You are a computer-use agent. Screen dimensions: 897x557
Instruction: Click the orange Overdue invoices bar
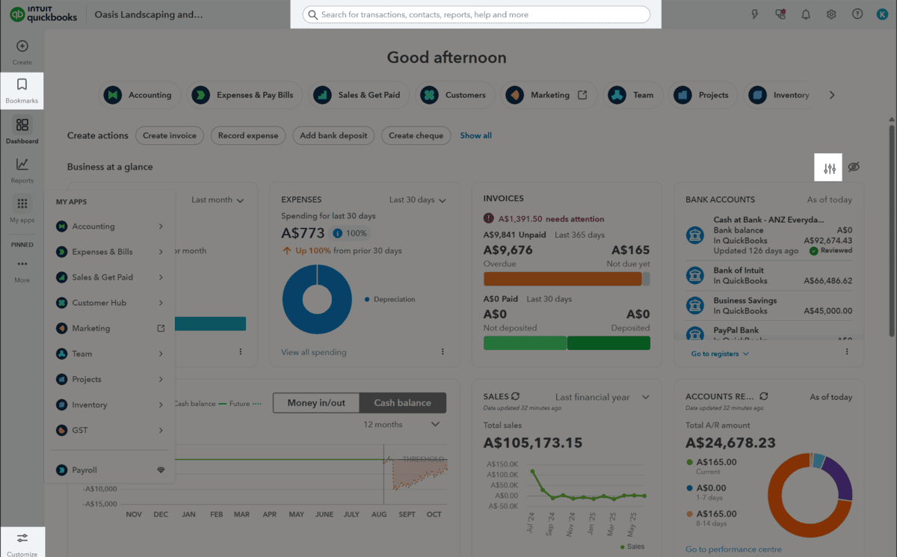[562, 279]
